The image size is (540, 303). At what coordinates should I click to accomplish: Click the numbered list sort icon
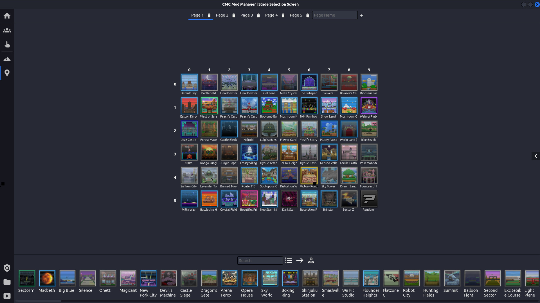pyautogui.click(x=288, y=260)
